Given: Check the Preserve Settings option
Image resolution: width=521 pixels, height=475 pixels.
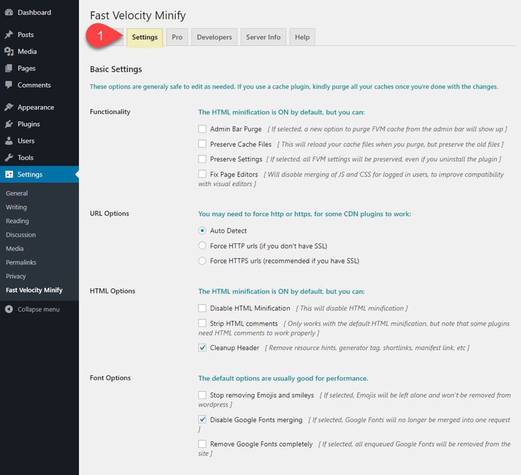Looking at the screenshot, I should point(202,159).
